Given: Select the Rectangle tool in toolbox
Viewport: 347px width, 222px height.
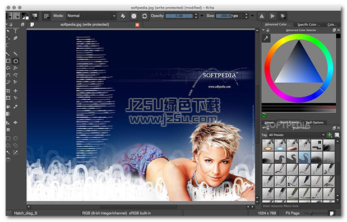Looking at the screenshot, I should pos(8,61).
